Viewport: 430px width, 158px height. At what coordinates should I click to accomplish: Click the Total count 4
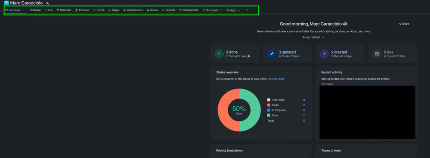304,121
